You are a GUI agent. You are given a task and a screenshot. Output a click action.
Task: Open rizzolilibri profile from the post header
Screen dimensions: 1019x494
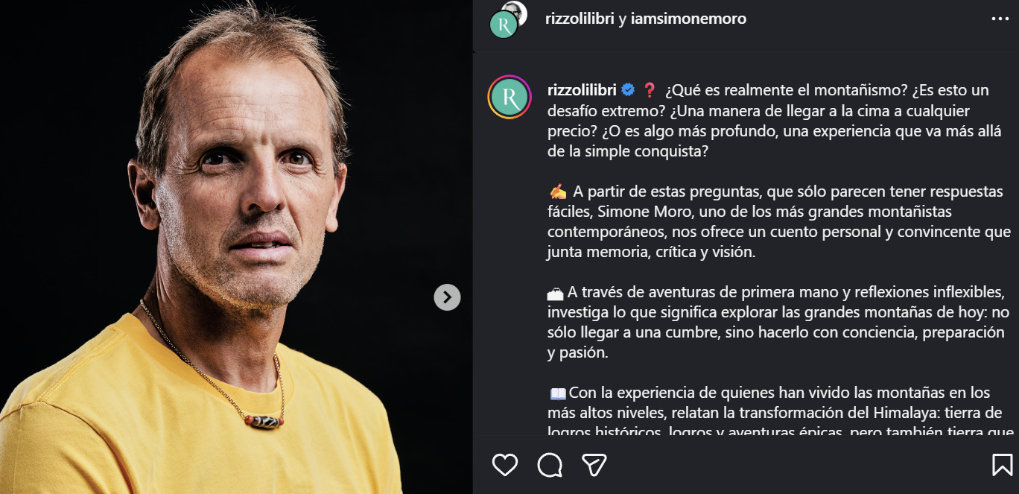580,19
